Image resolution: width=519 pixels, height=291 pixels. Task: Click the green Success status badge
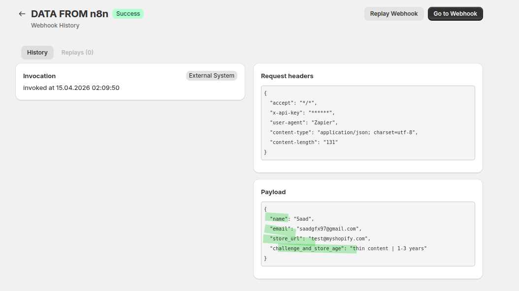click(x=128, y=14)
